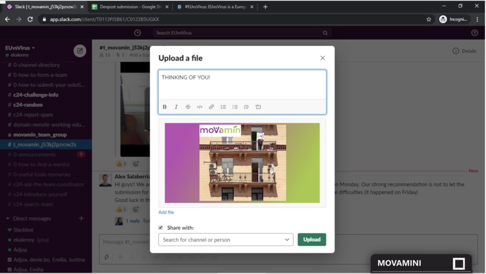Viewport: 486px width, 274px height.
Task: Open Slack help question mark icon
Action: click(x=475, y=33)
